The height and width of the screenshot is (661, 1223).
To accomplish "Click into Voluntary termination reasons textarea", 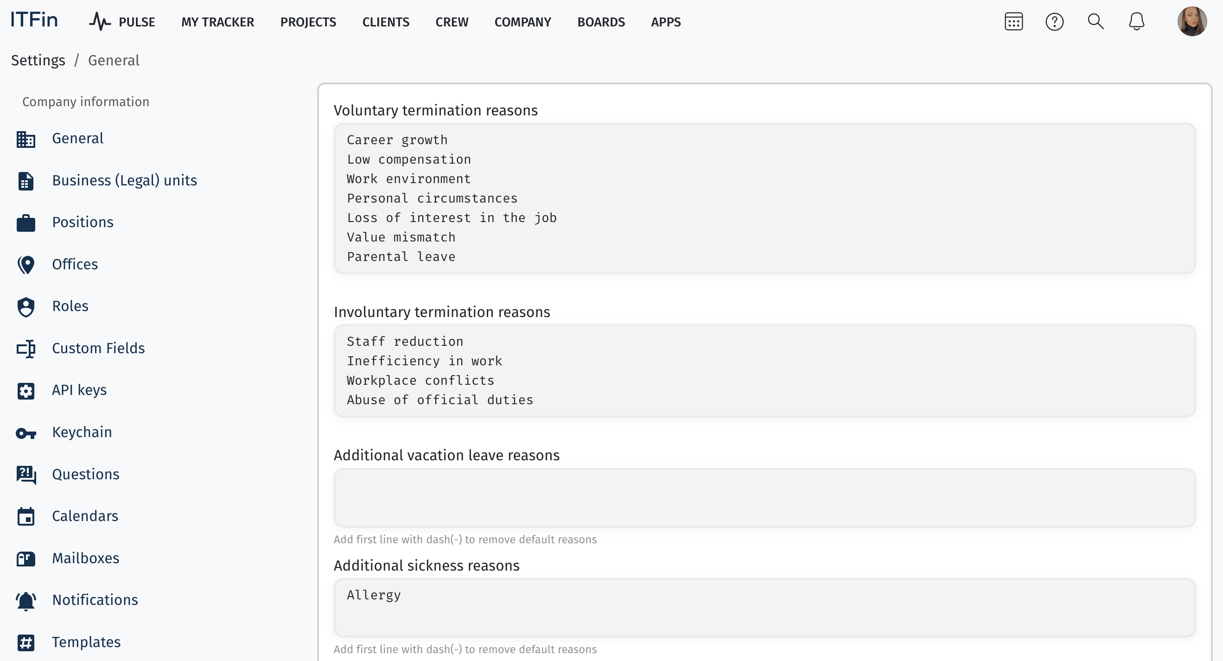I will pyautogui.click(x=764, y=198).
